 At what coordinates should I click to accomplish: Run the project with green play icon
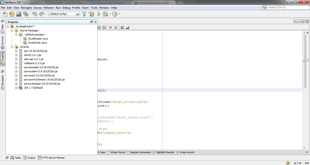tap(99, 14)
